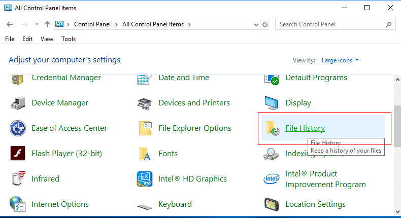Click in the Search Control Panel field
Image resolution: width=401 pixels, height=218 pixels.
click(x=330, y=24)
